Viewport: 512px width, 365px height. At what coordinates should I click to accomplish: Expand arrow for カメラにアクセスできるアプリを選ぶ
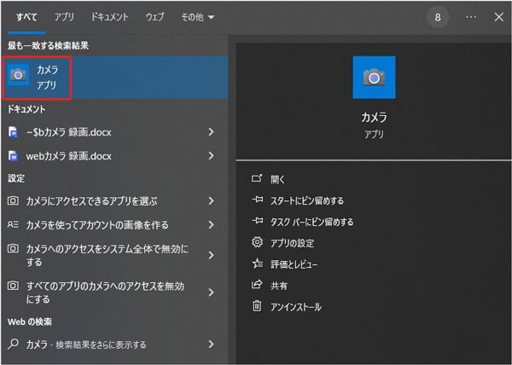(212, 200)
